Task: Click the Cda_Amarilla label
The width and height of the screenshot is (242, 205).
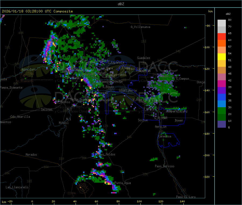Action: tap(20, 117)
